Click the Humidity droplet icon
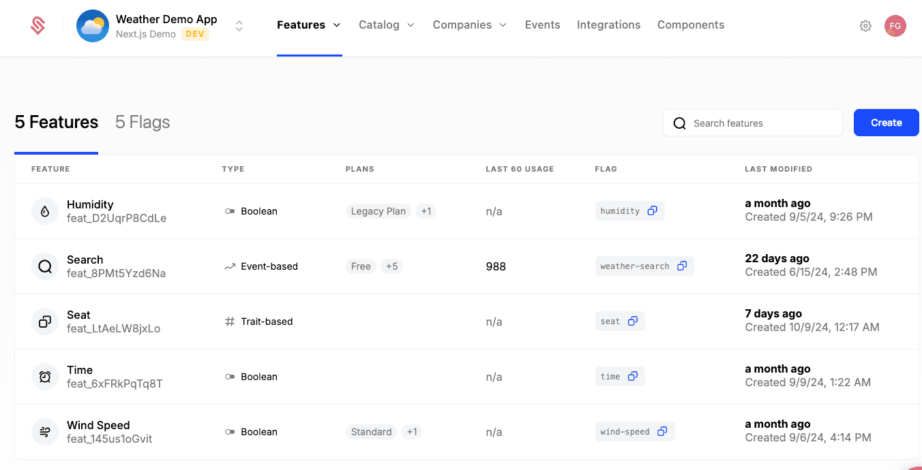The width and height of the screenshot is (922, 470). click(45, 211)
